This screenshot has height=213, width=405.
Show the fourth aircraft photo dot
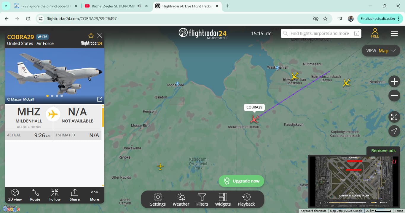point(62,96)
